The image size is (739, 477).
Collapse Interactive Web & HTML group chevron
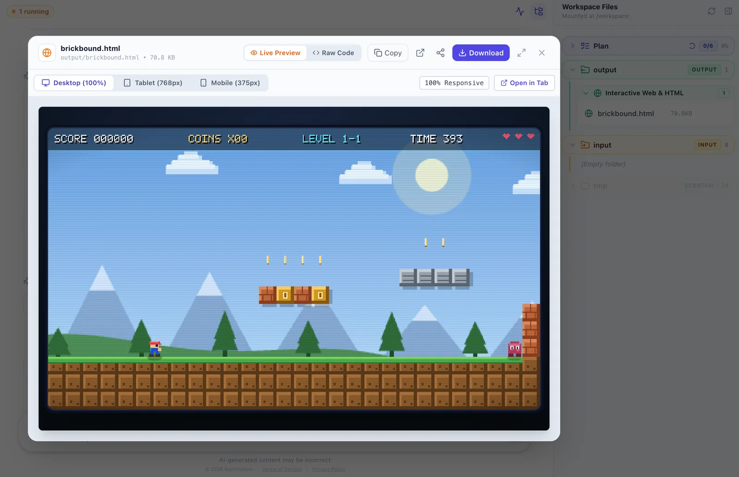(585, 93)
